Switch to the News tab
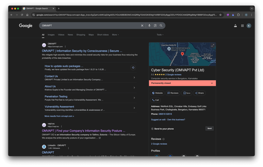Viewport: 263px width, 167px height. [70, 35]
